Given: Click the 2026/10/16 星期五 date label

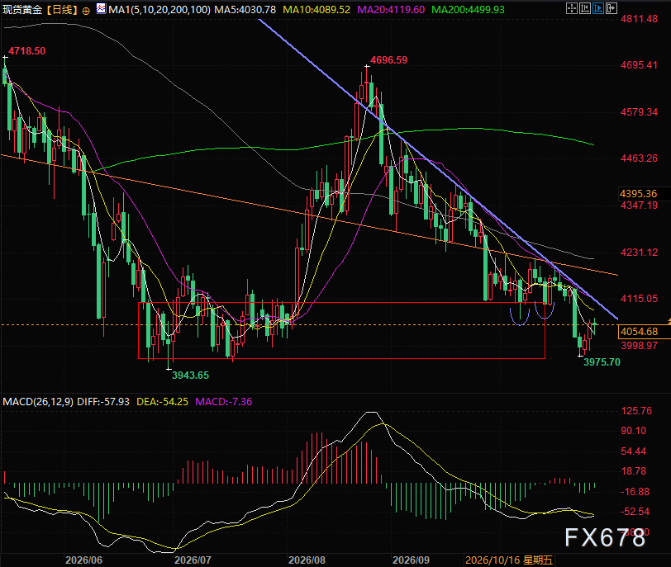Looking at the screenshot, I should [x=509, y=560].
